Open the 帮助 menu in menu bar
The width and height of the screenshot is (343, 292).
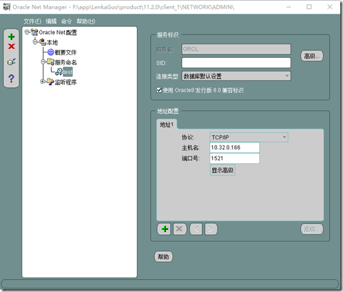86,21
